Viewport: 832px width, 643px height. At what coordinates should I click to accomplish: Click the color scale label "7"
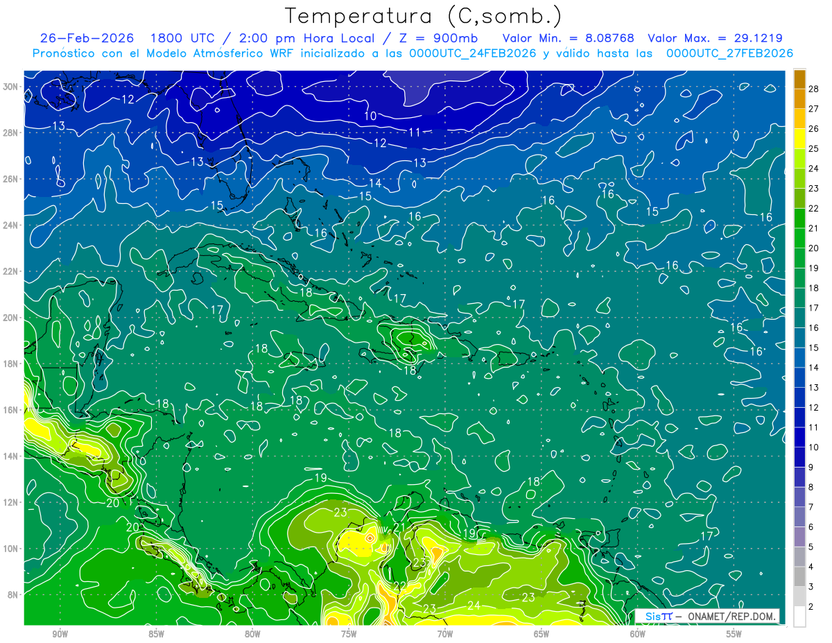[811, 507]
